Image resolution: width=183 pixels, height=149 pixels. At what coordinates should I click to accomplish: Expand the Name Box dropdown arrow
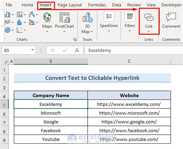click(32, 50)
